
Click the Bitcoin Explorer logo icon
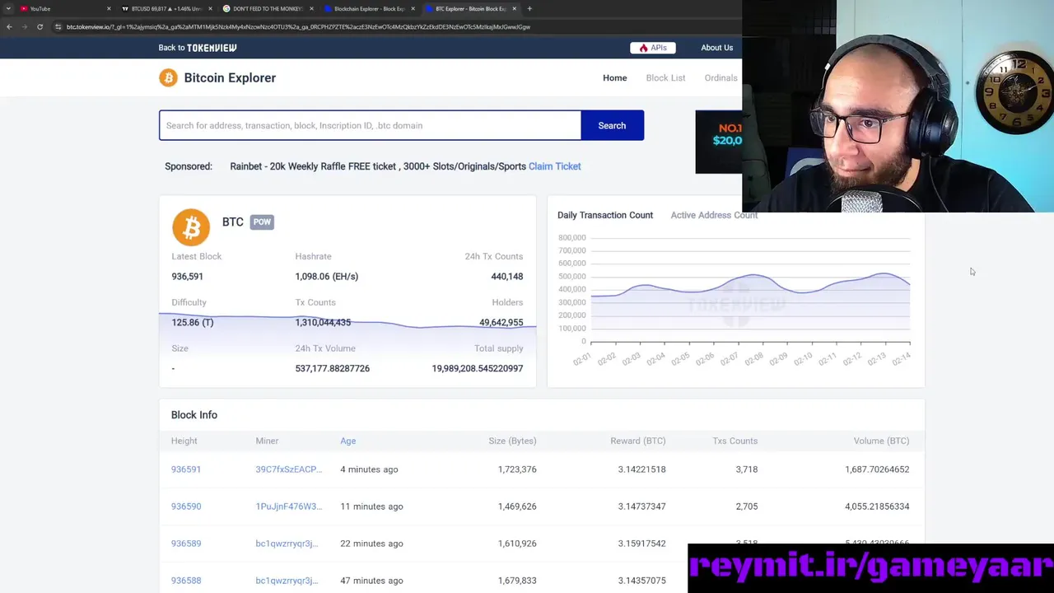click(168, 77)
